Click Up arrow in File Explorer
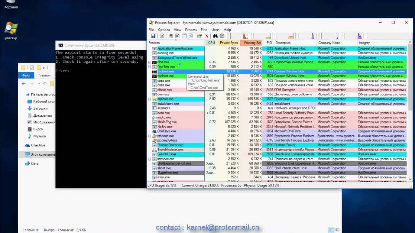 click(x=45, y=83)
